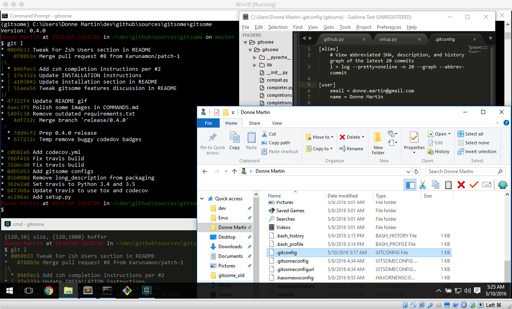The image size is (512, 309).
Task: Switch to Sublime Text on the taskbar
Action: (x=88, y=291)
